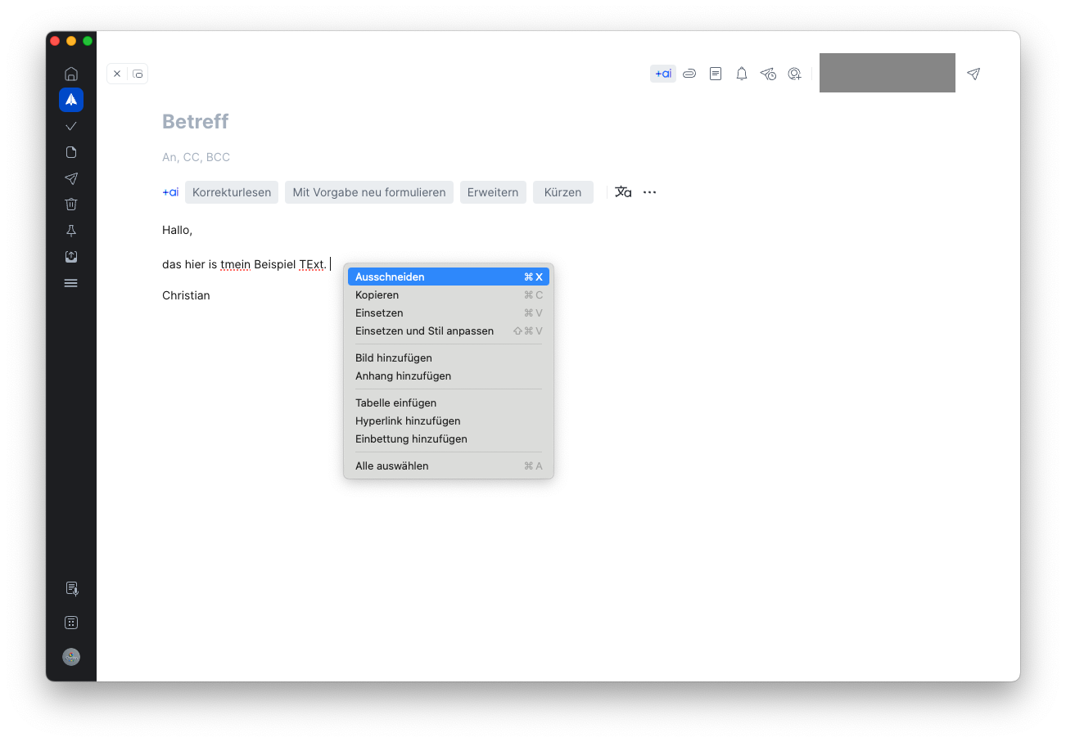
Task: Expand the three-dot more options menu
Action: pyautogui.click(x=649, y=192)
